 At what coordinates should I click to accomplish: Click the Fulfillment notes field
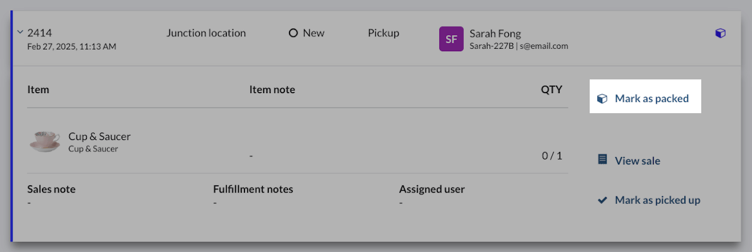(253, 195)
